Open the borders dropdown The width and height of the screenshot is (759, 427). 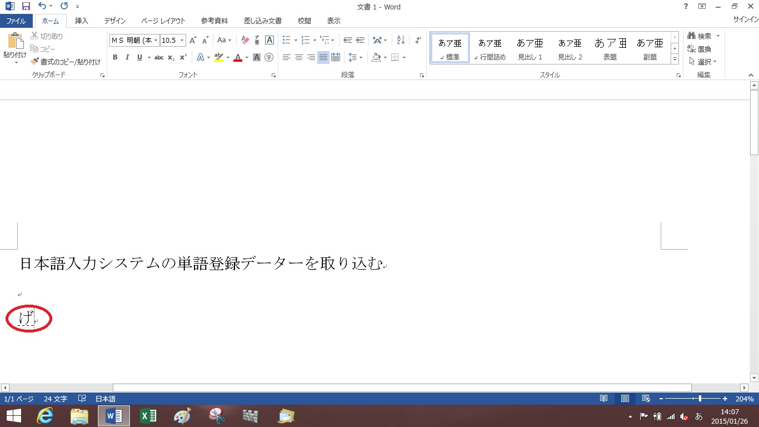click(404, 57)
